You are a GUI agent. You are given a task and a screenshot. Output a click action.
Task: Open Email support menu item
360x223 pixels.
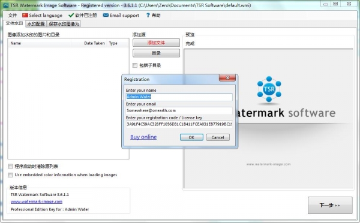click(x=121, y=16)
